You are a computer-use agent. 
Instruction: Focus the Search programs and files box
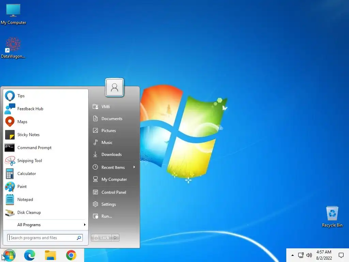point(45,238)
